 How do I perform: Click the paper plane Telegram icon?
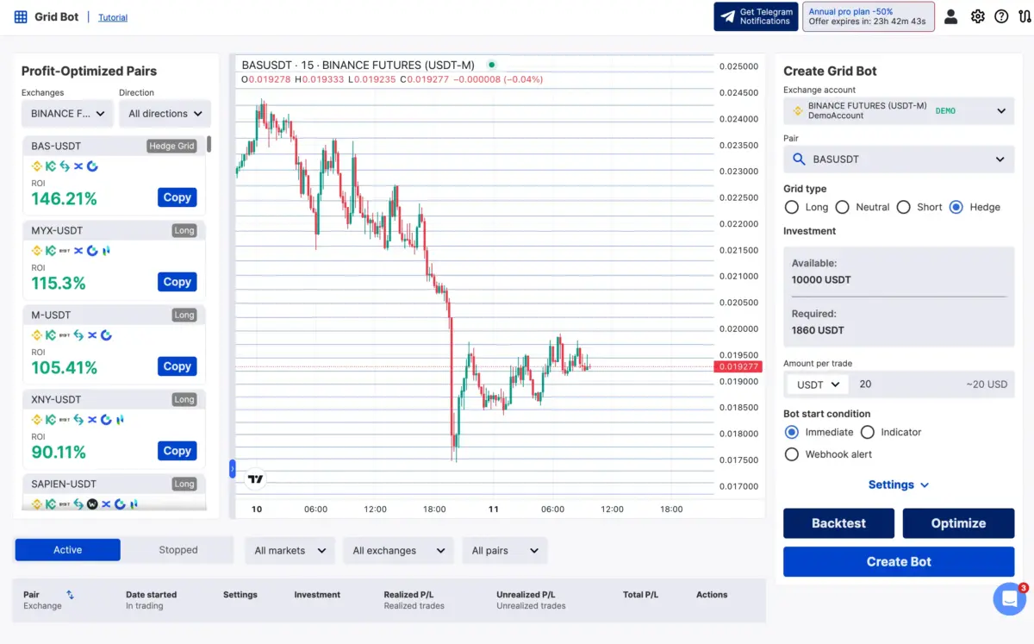(x=727, y=16)
